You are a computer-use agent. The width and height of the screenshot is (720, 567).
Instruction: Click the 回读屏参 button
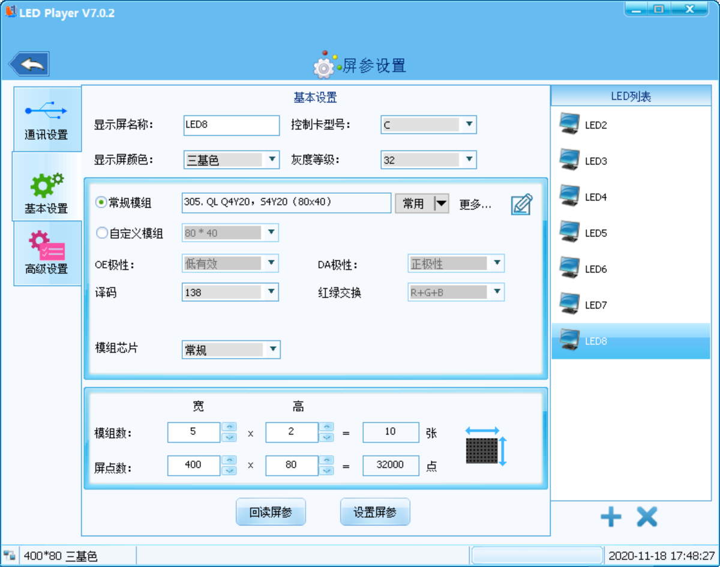click(x=271, y=512)
